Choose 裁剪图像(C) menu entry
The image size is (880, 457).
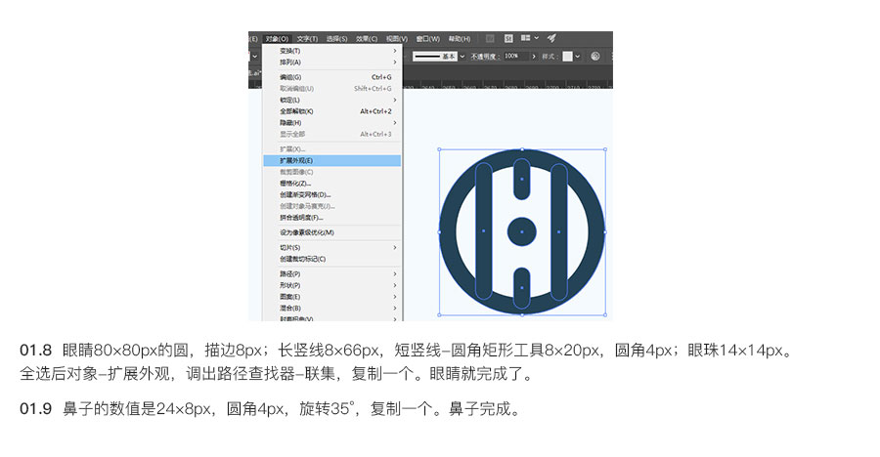[x=331, y=172]
